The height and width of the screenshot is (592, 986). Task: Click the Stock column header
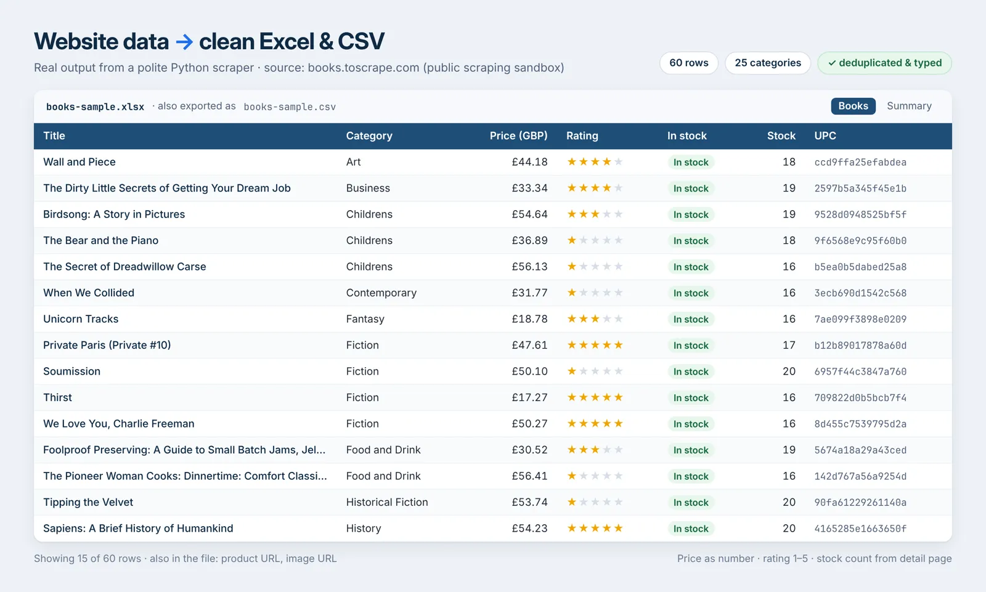(781, 136)
